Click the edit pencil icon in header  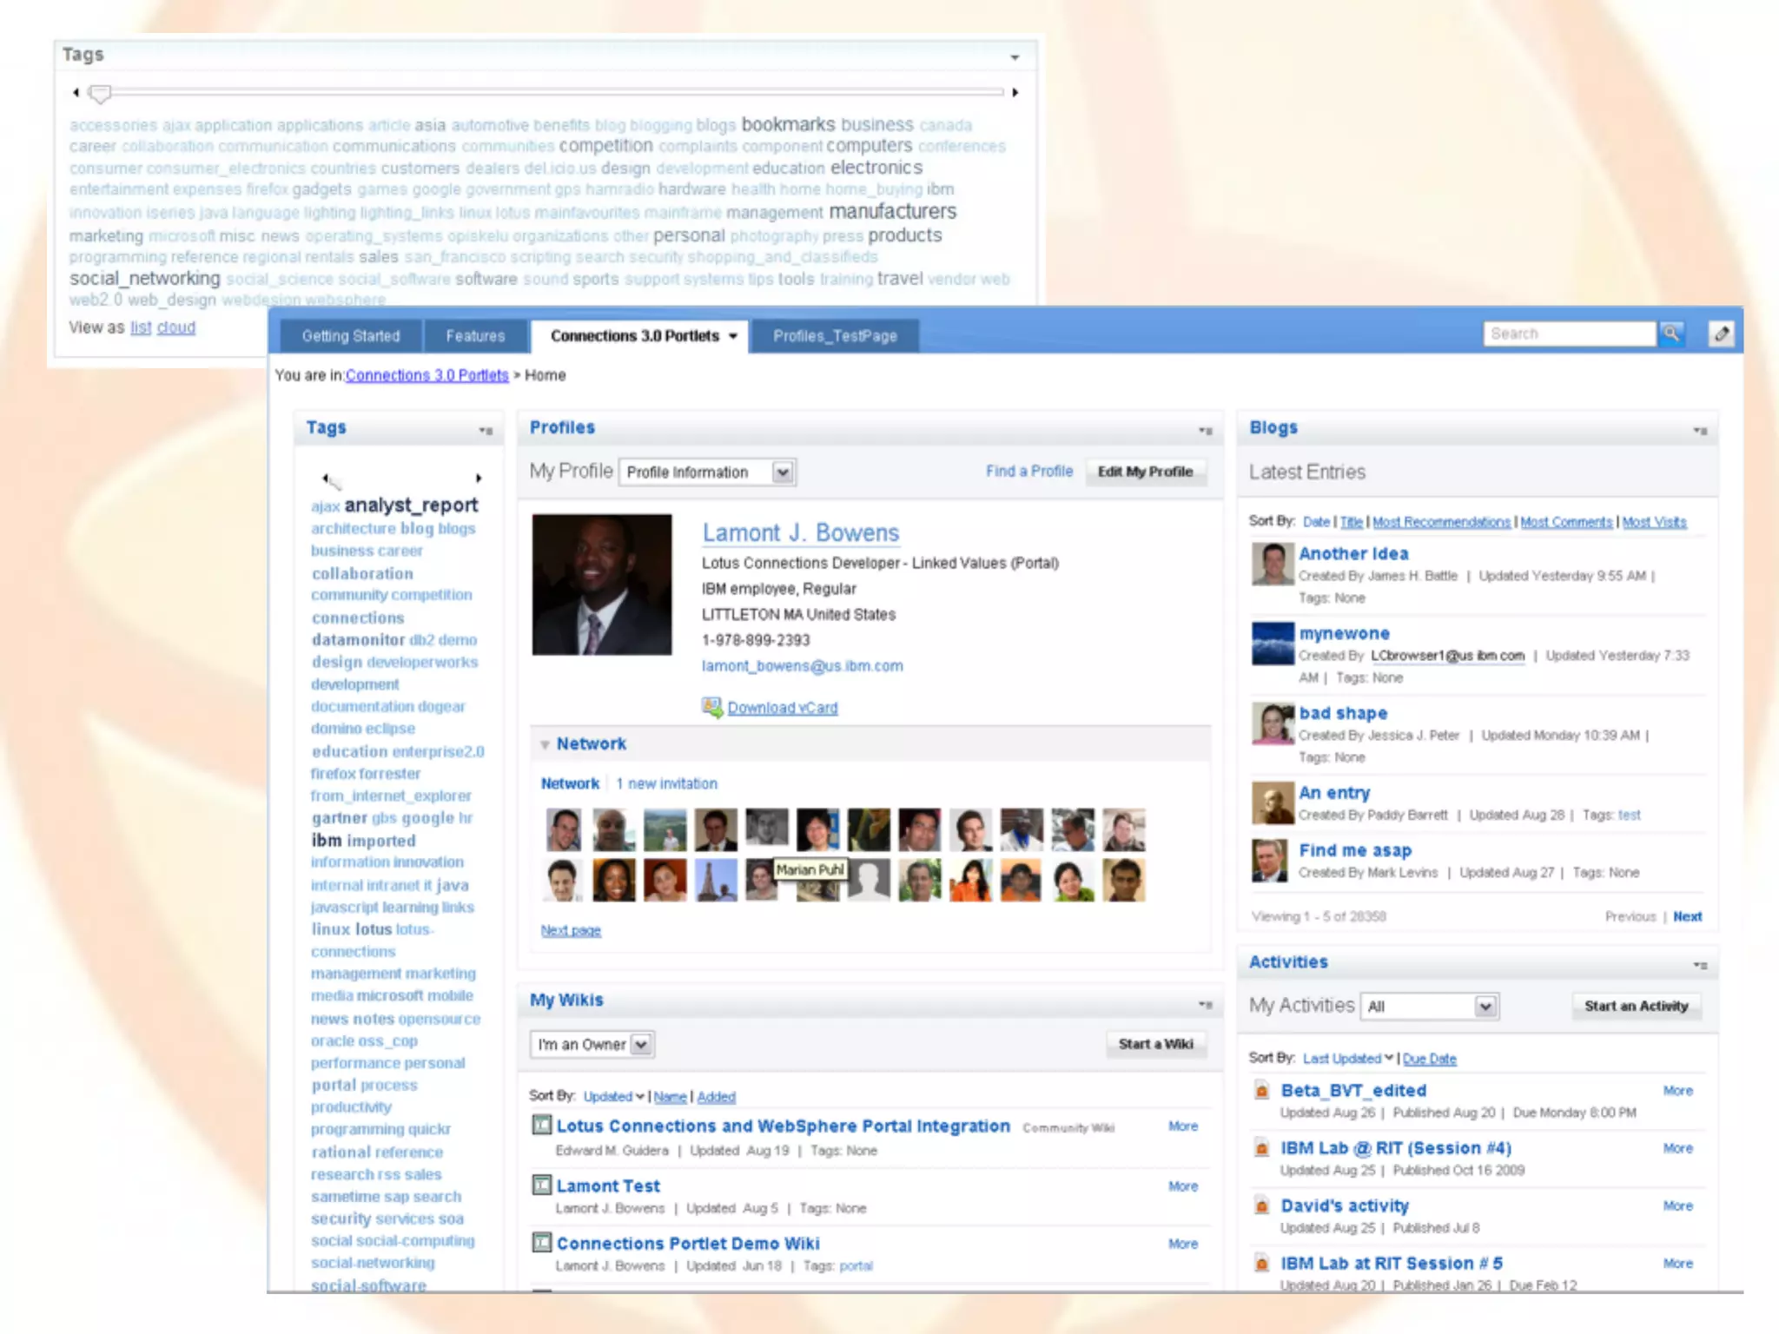click(1721, 333)
